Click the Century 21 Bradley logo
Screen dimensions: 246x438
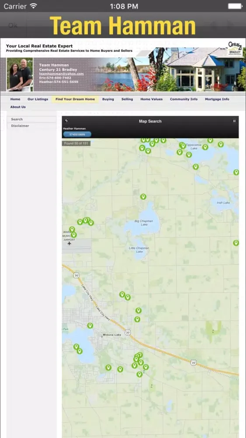pyautogui.click(x=236, y=48)
